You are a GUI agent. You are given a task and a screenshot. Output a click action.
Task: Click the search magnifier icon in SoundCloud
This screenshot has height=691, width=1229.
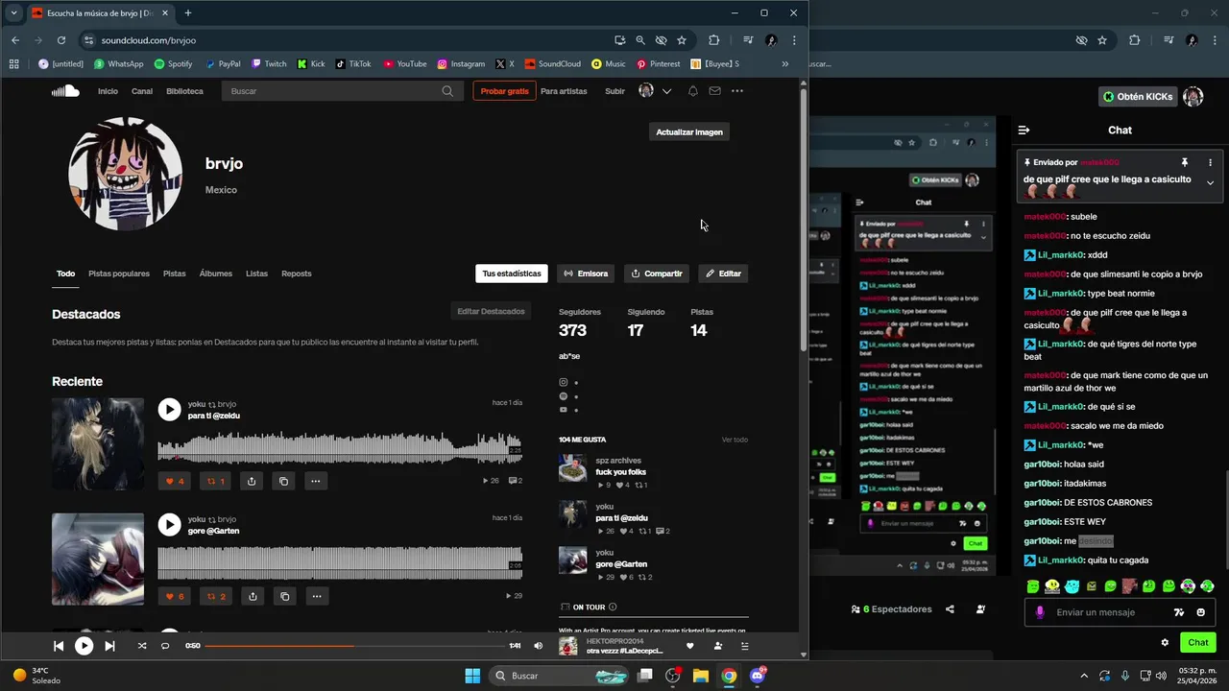(447, 91)
